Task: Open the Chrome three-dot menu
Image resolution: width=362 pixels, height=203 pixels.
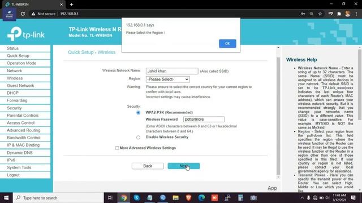Action: tap(356, 14)
